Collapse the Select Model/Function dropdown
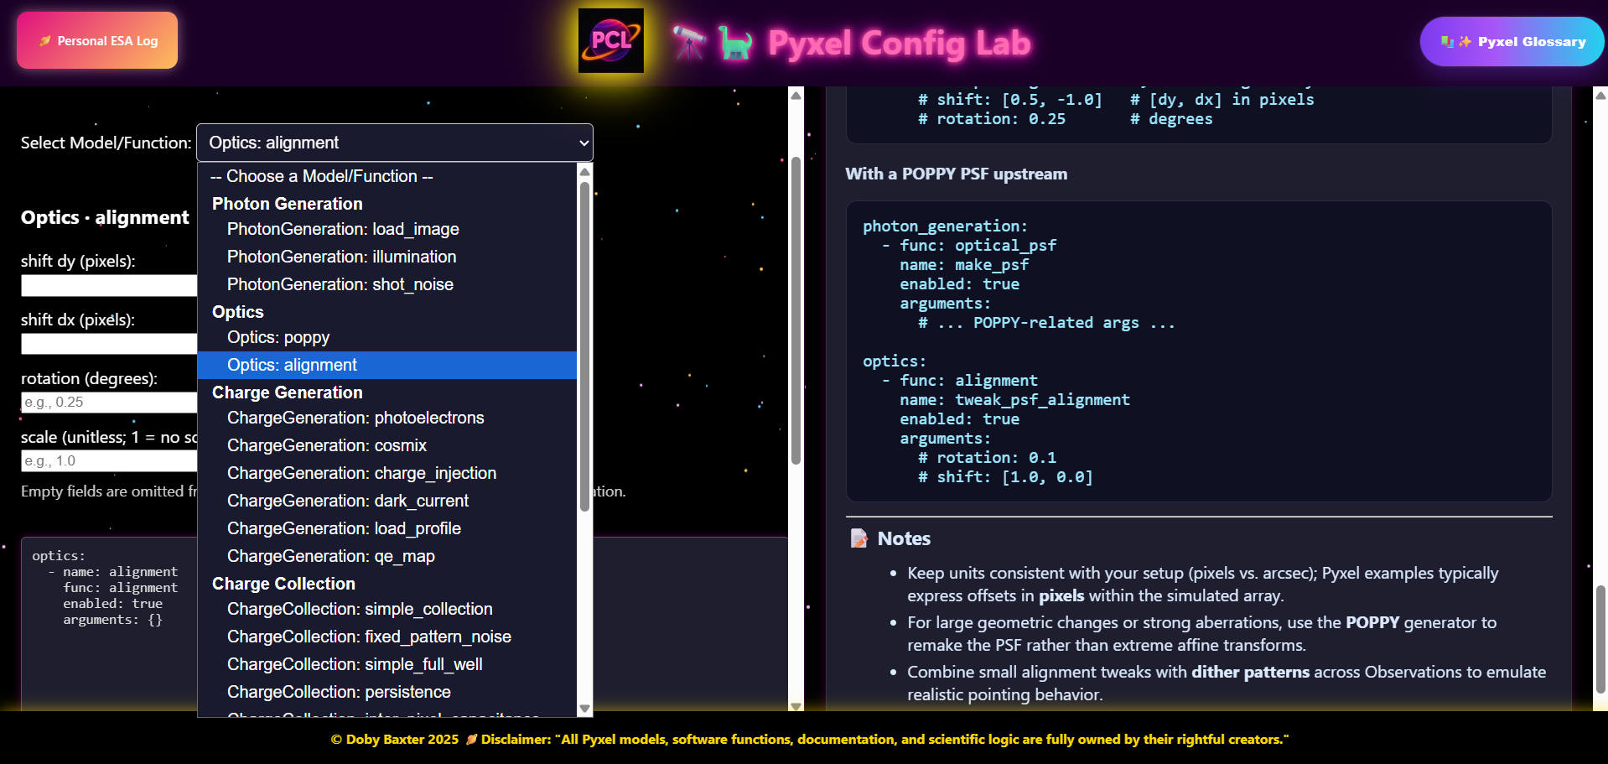The image size is (1608, 764). [394, 143]
